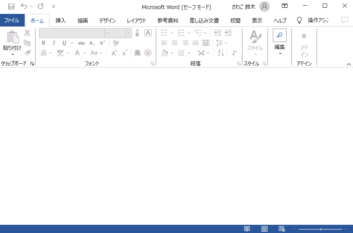Click the Save icon in quick access toolbar
The image size is (353, 233).
(x=11, y=6)
